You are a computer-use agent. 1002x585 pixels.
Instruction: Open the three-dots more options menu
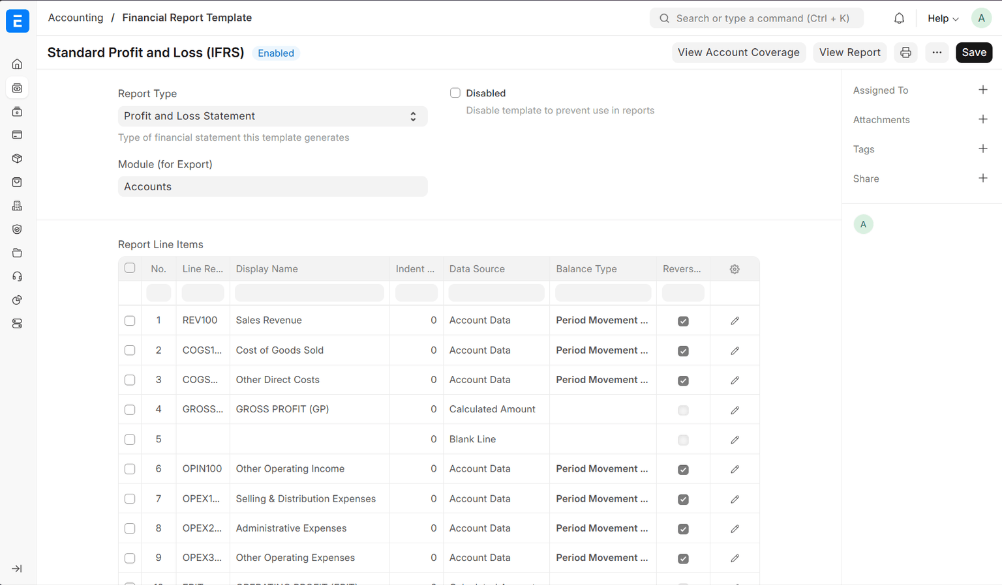click(x=937, y=53)
